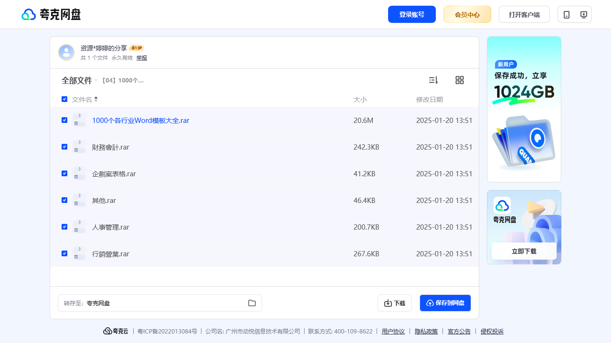Click the SVIP badge next to sharer name
The height and width of the screenshot is (343, 611).
click(137, 48)
